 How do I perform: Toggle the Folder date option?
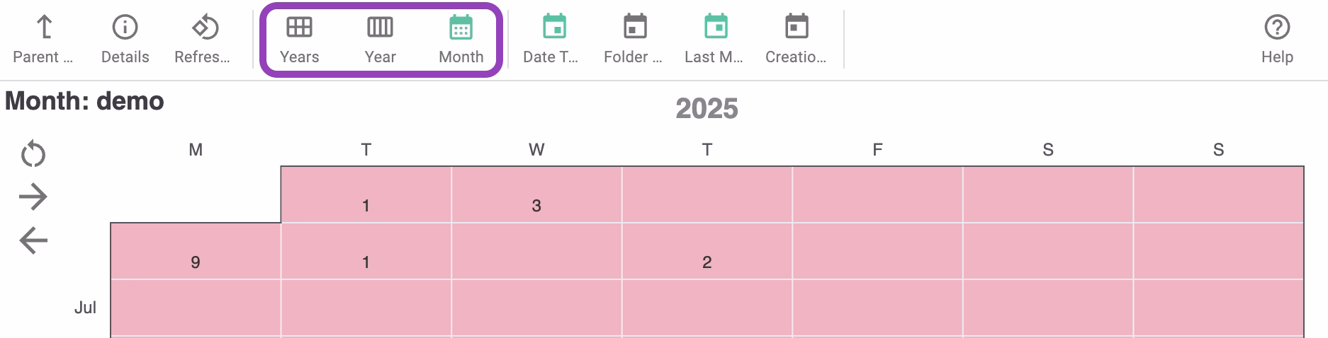click(x=634, y=39)
